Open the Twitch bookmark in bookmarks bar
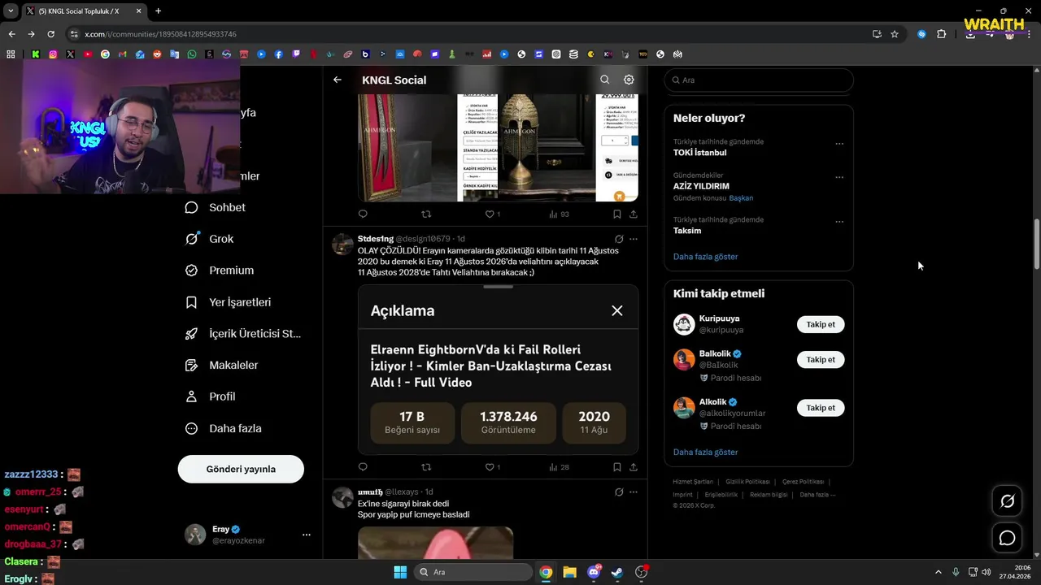This screenshot has width=1041, height=585. click(x=296, y=54)
